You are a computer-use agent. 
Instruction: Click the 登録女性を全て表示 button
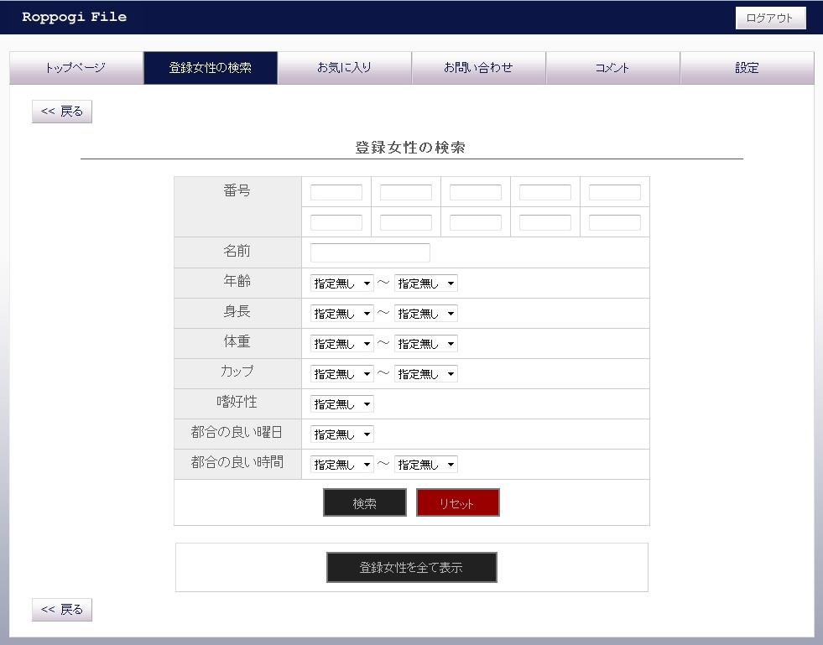[x=411, y=568]
